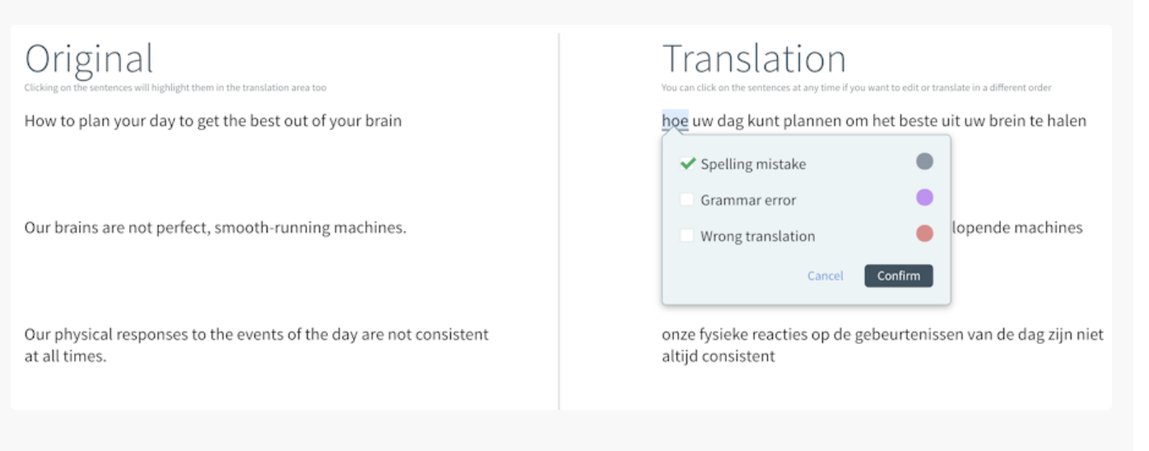Choose the "Grammar error" label text
The width and height of the screenshot is (1149, 451).
coord(748,200)
